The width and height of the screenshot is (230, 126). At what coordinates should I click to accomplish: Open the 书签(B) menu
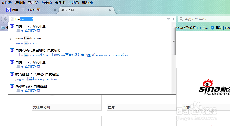click(x=60, y=3)
